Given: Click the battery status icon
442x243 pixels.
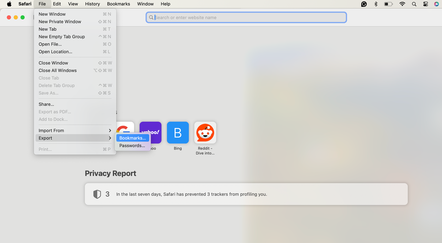Looking at the screenshot, I should (388, 4).
